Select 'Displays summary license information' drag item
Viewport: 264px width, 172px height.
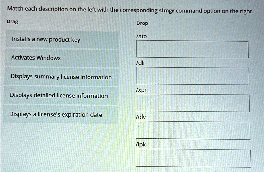click(61, 77)
